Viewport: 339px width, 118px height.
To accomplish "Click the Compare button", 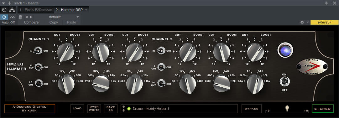I will coord(31,22).
